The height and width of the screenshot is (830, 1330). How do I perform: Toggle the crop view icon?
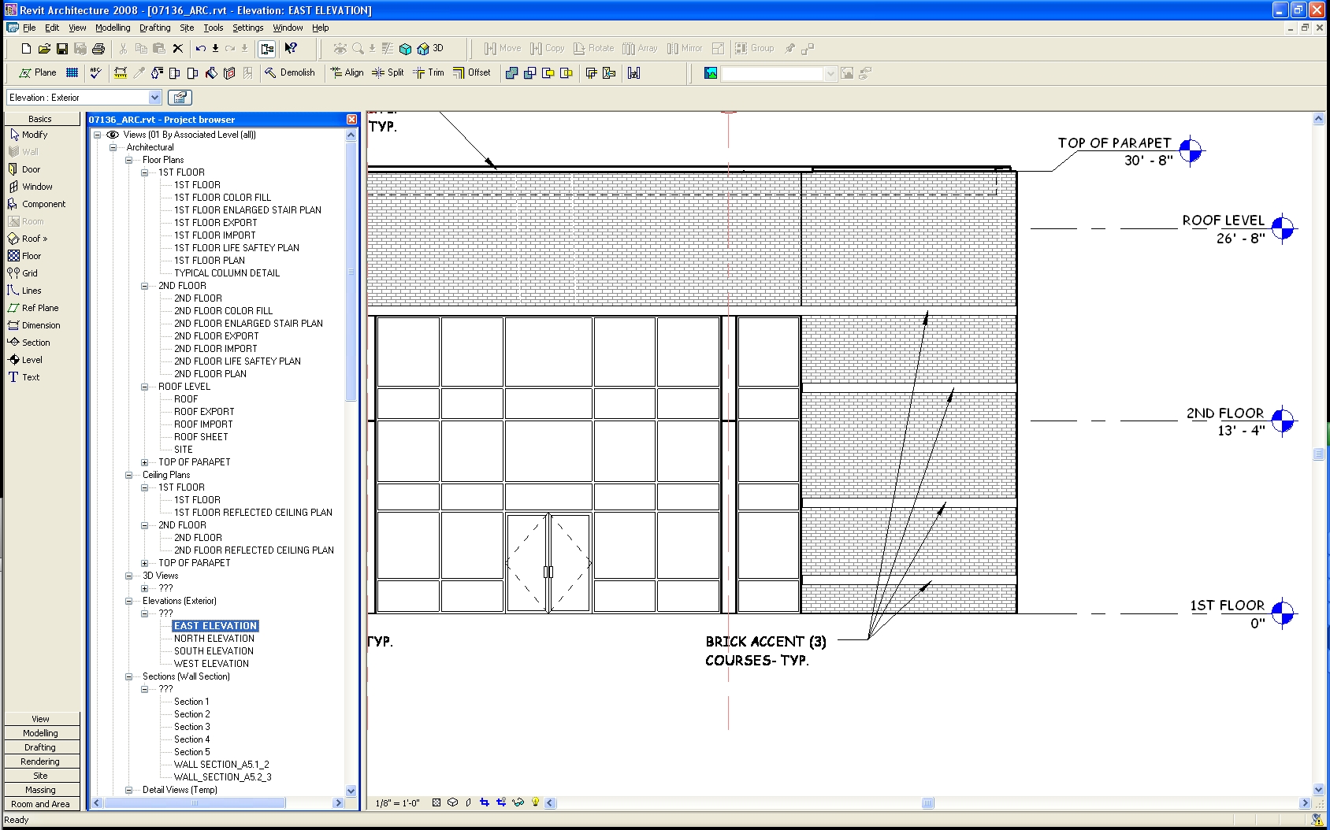[485, 802]
